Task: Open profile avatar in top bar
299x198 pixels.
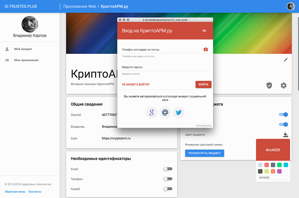Action: (290, 6)
